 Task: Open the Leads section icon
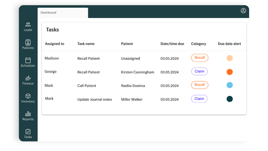pos(28,25)
